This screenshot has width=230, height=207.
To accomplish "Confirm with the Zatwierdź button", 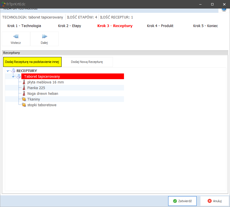I will tap(182, 201).
